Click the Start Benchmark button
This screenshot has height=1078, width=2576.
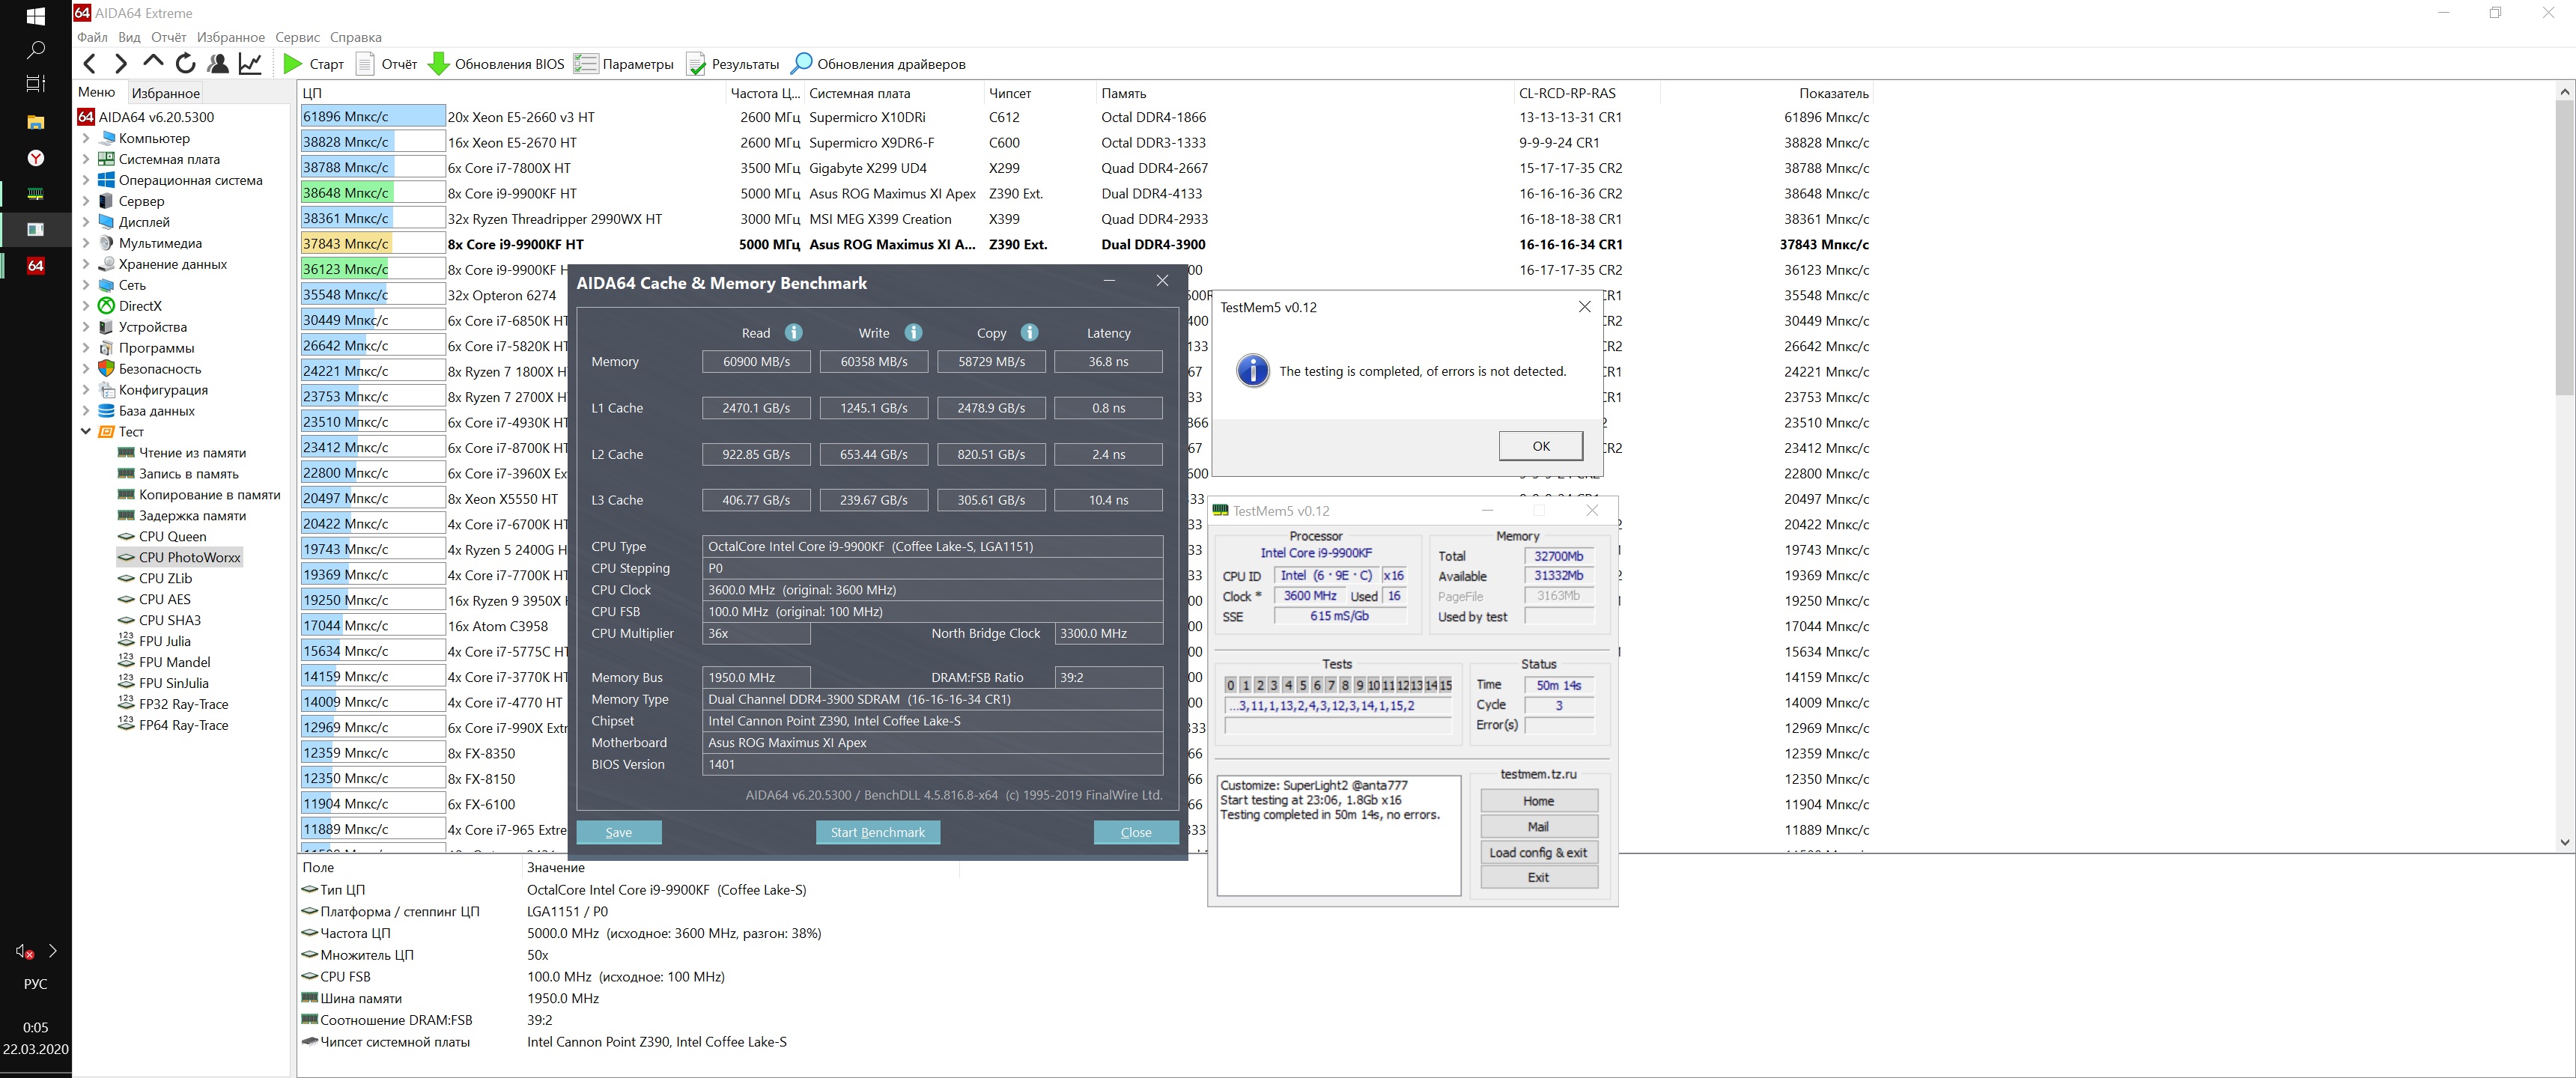(x=877, y=832)
